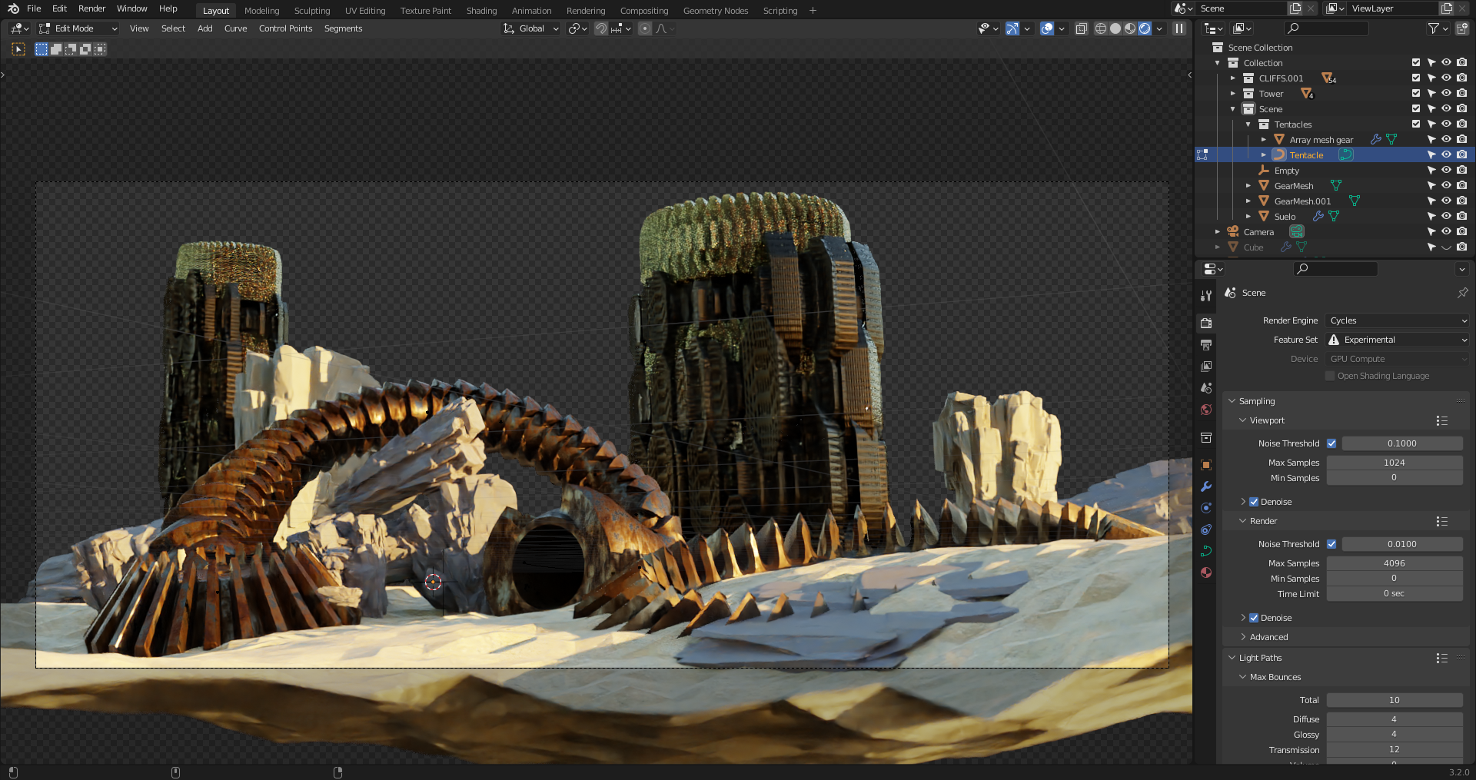Open the Edit Mode selector dropdown
The image size is (1476, 780).
pos(78,28)
